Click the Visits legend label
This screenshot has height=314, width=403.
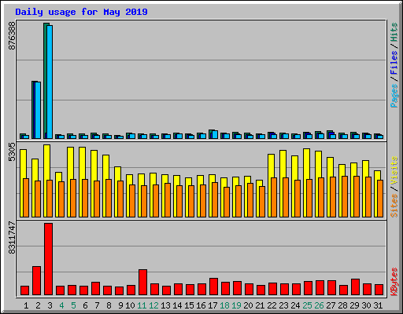tap(394, 170)
